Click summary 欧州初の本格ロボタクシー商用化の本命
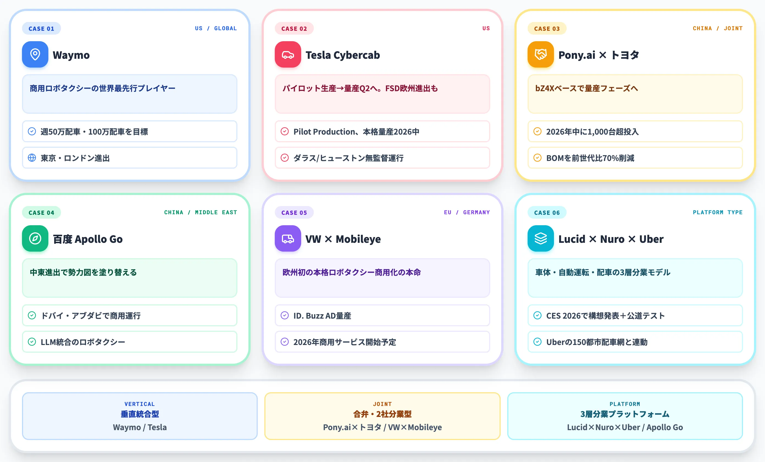 pos(351,272)
